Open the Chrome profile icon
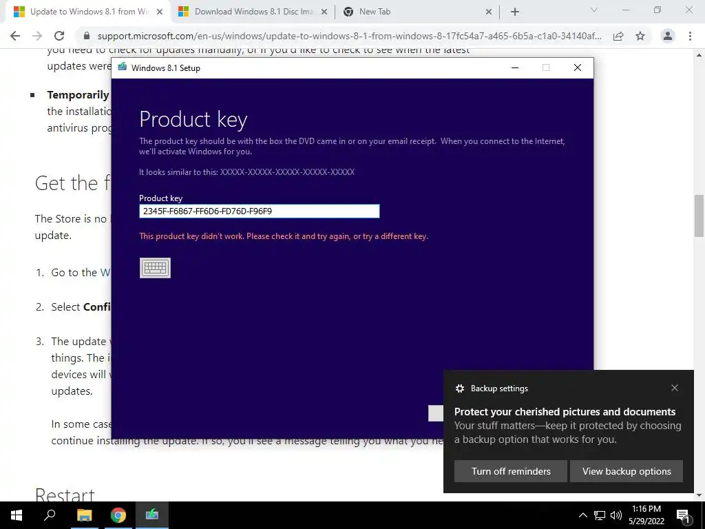705x529 pixels. (668, 36)
